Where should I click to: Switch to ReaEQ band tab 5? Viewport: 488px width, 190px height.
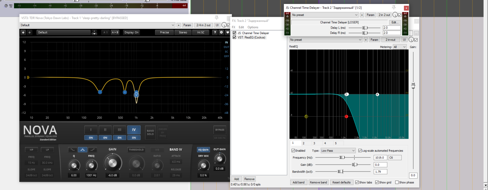coord(336,143)
